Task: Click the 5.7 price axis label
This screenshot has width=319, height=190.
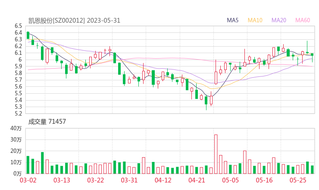Action: pos(18,80)
